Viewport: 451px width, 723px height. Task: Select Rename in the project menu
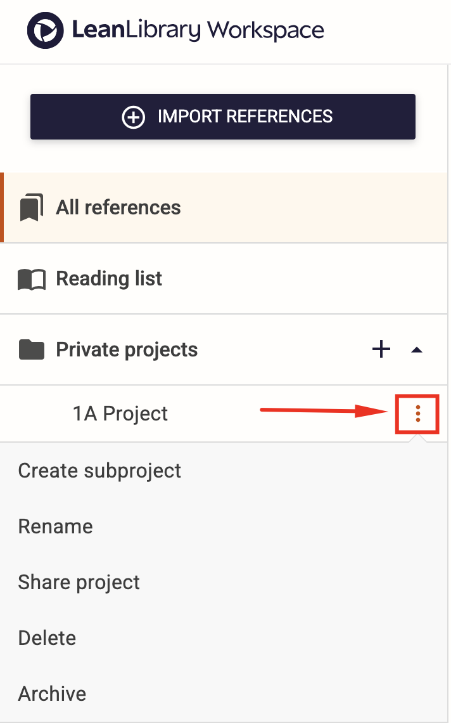tap(55, 526)
